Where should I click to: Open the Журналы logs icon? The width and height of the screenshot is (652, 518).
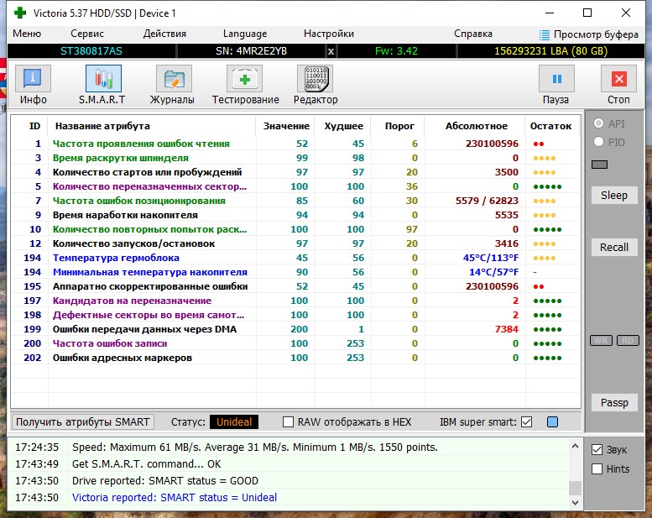[174, 79]
